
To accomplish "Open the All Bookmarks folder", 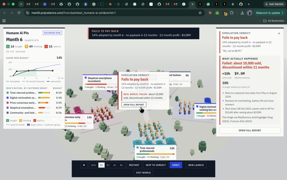I will click(x=273, y=21).
